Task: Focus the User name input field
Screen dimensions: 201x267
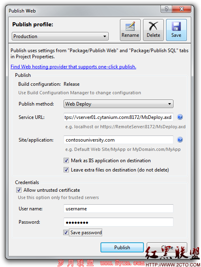Action: pyautogui.click(x=118, y=209)
